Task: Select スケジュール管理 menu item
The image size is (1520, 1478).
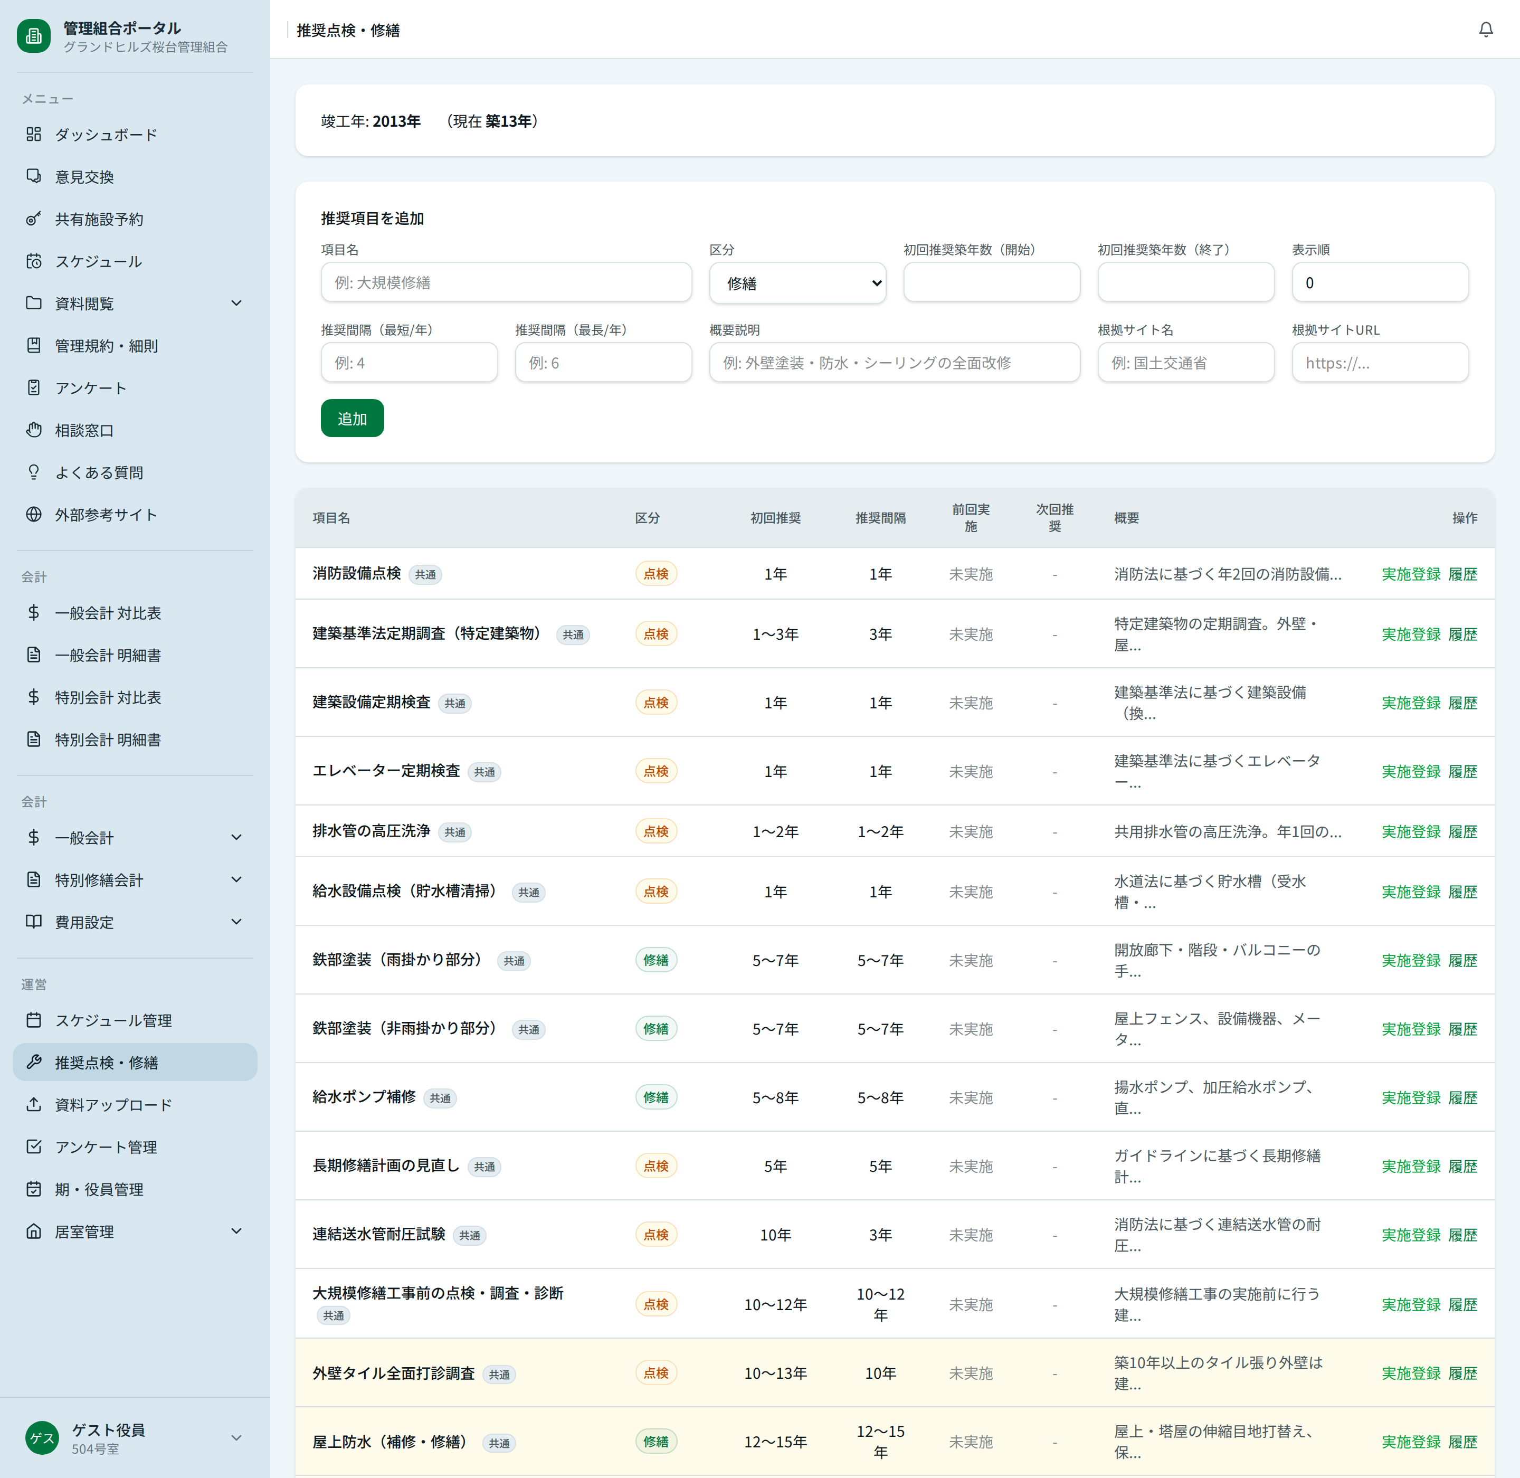Action: click(113, 1020)
